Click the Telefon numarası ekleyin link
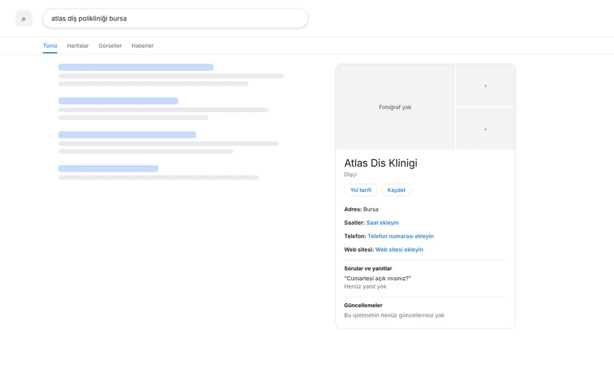 [x=401, y=236]
